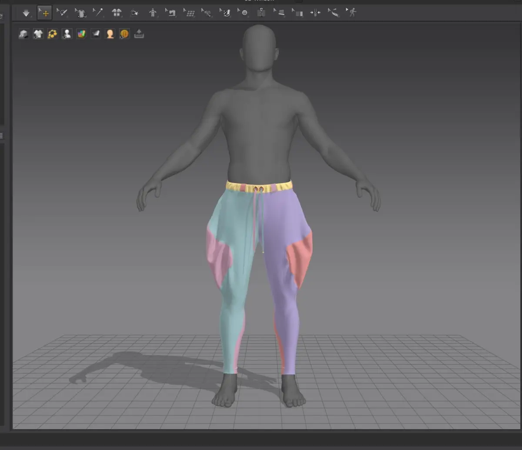Start simulation with the down-arrow icon

click(x=27, y=13)
